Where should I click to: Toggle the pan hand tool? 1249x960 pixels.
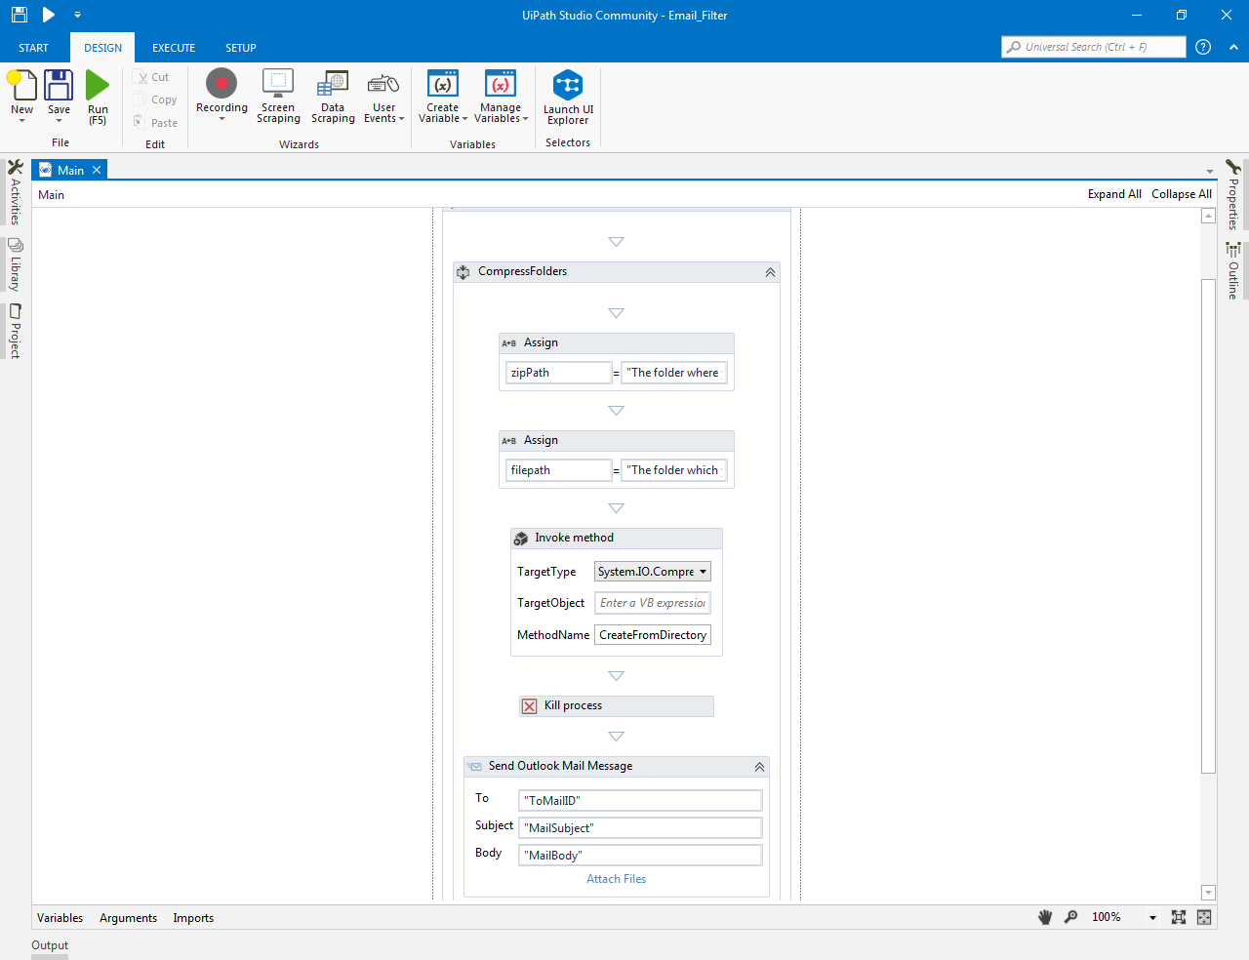1045,917
